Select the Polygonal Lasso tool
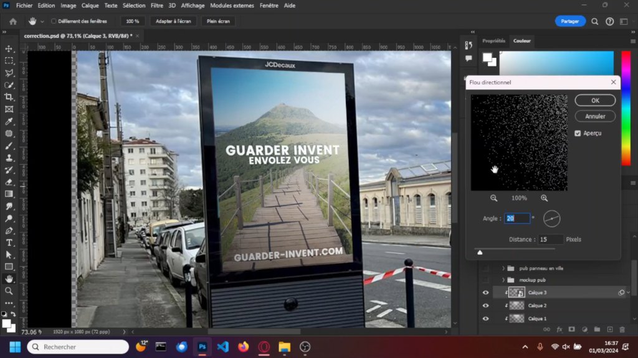The width and height of the screenshot is (638, 358). click(9, 73)
